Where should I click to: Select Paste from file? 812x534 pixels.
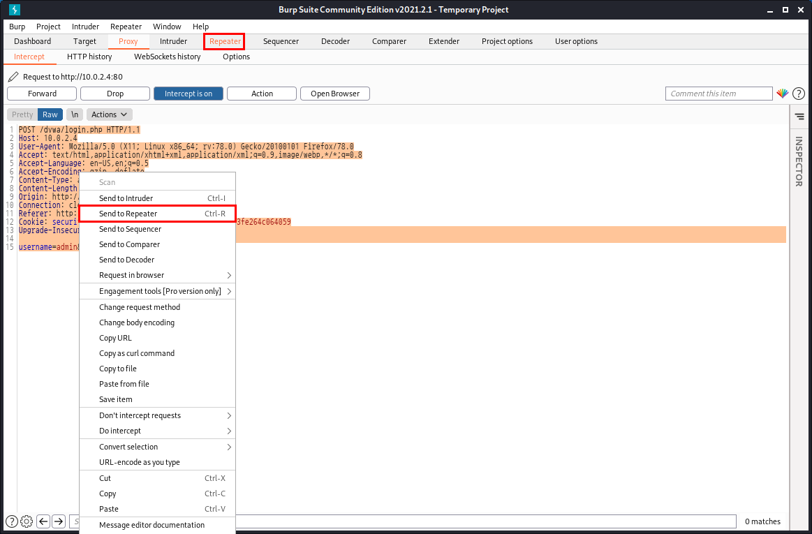click(157, 385)
